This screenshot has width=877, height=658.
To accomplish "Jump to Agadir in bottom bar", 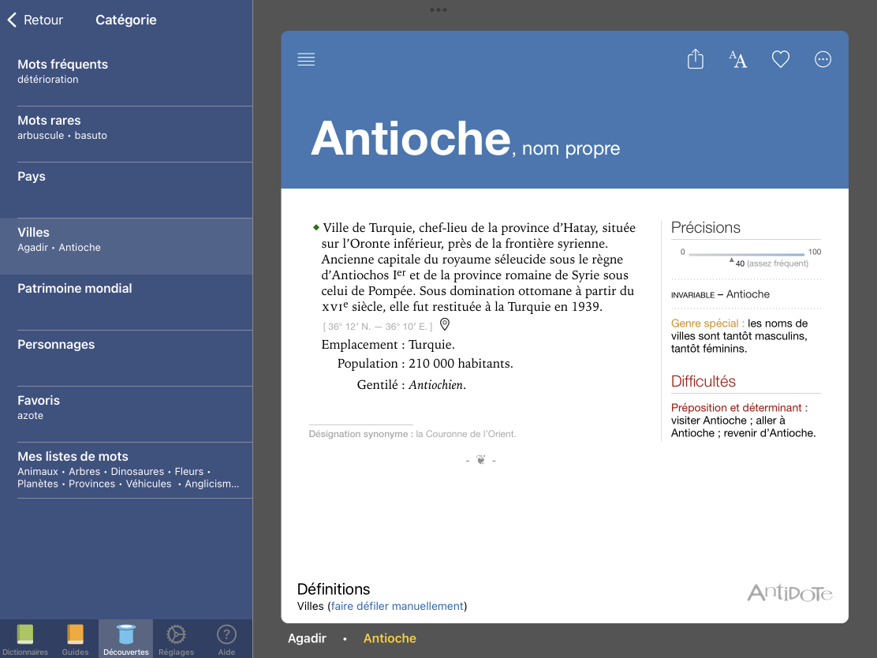I will [307, 638].
